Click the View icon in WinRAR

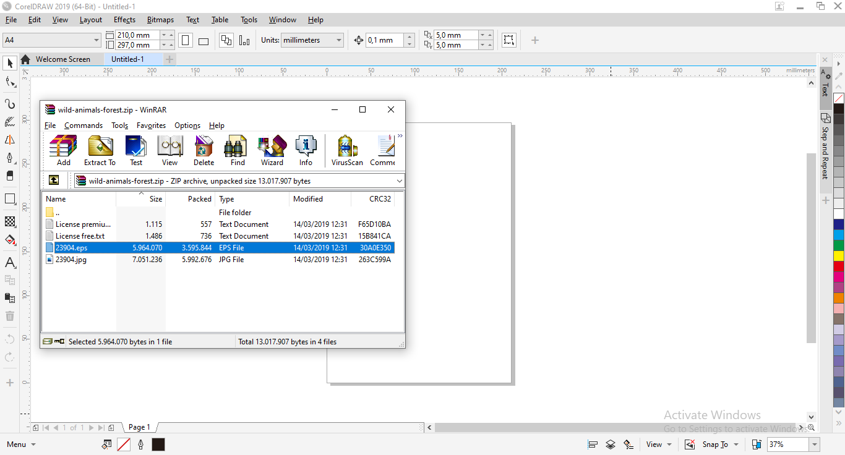point(169,151)
